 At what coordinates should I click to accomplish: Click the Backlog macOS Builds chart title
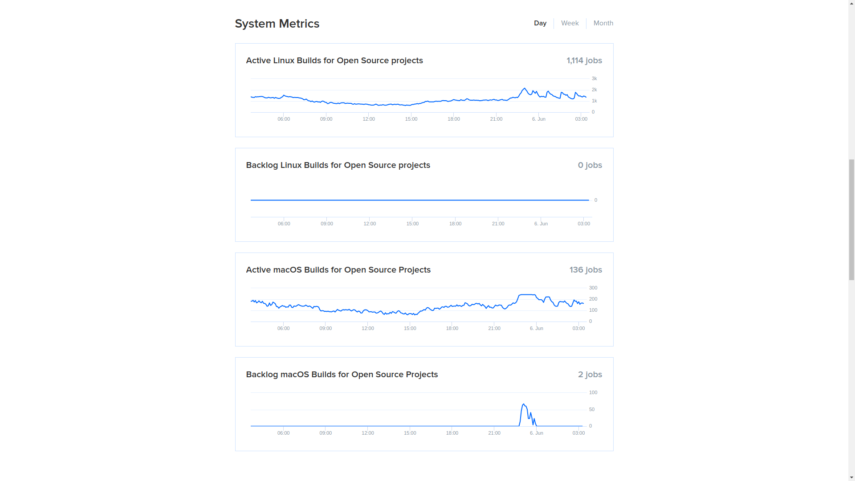coord(342,375)
